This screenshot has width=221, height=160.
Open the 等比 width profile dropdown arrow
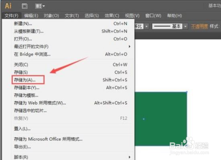pos(147,26)
